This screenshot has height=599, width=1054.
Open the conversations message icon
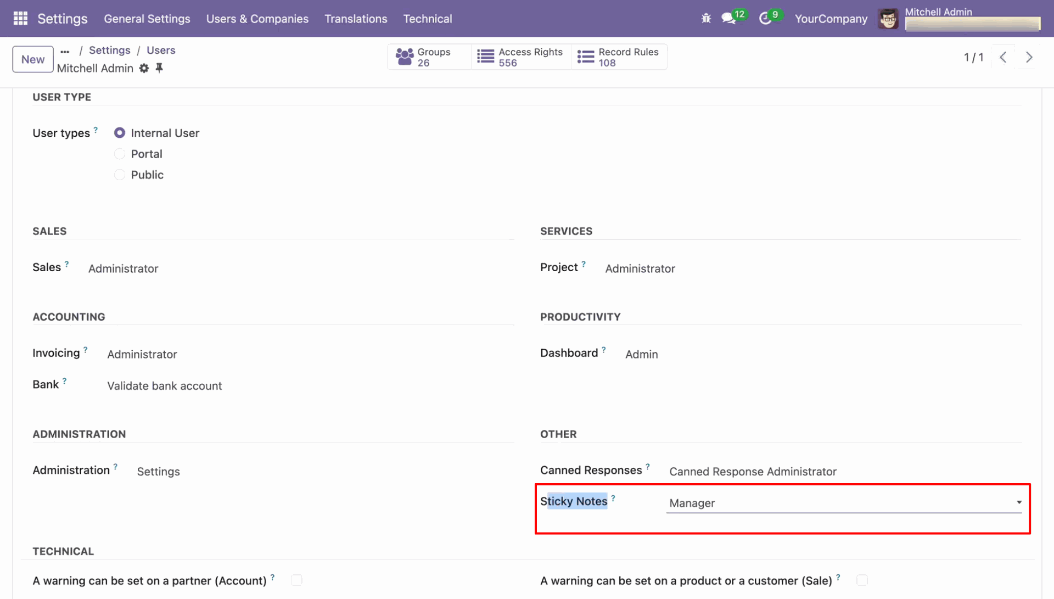coord(728,19)
